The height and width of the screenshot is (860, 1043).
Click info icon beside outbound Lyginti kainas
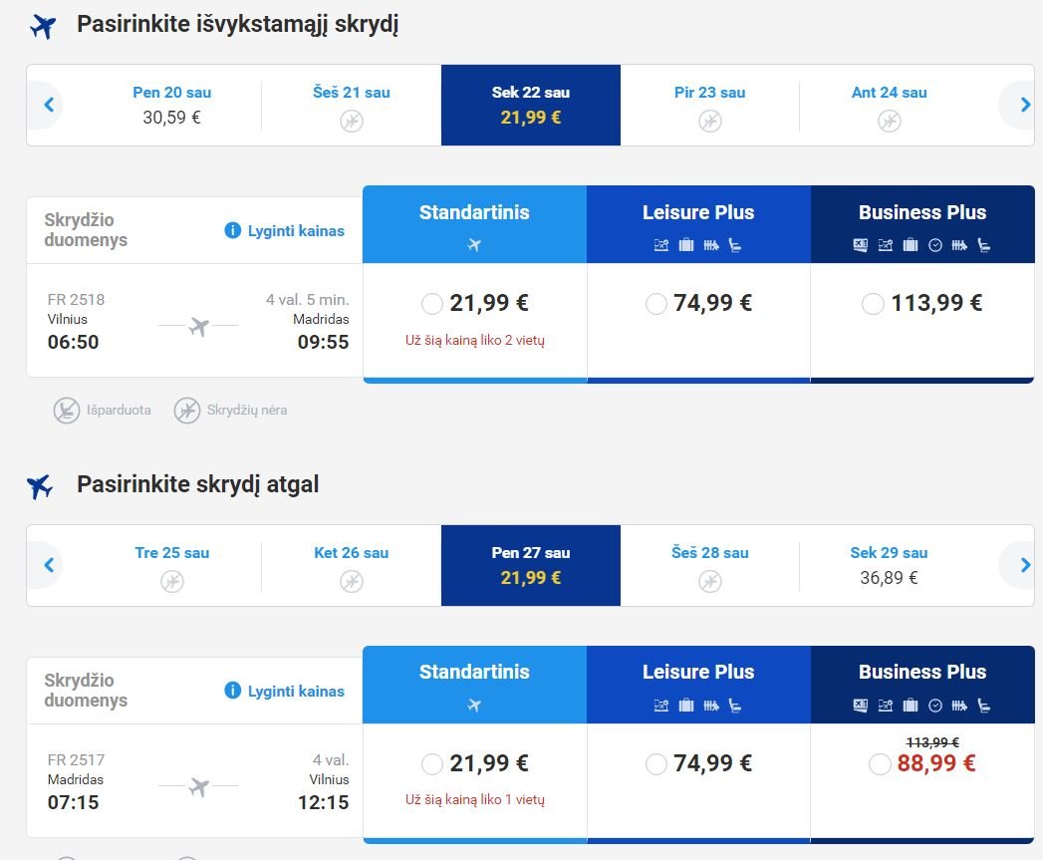(232, 230)
